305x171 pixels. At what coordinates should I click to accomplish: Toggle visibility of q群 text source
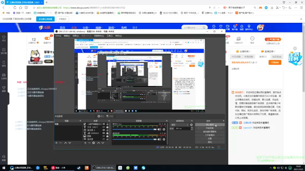click(104, 133)
